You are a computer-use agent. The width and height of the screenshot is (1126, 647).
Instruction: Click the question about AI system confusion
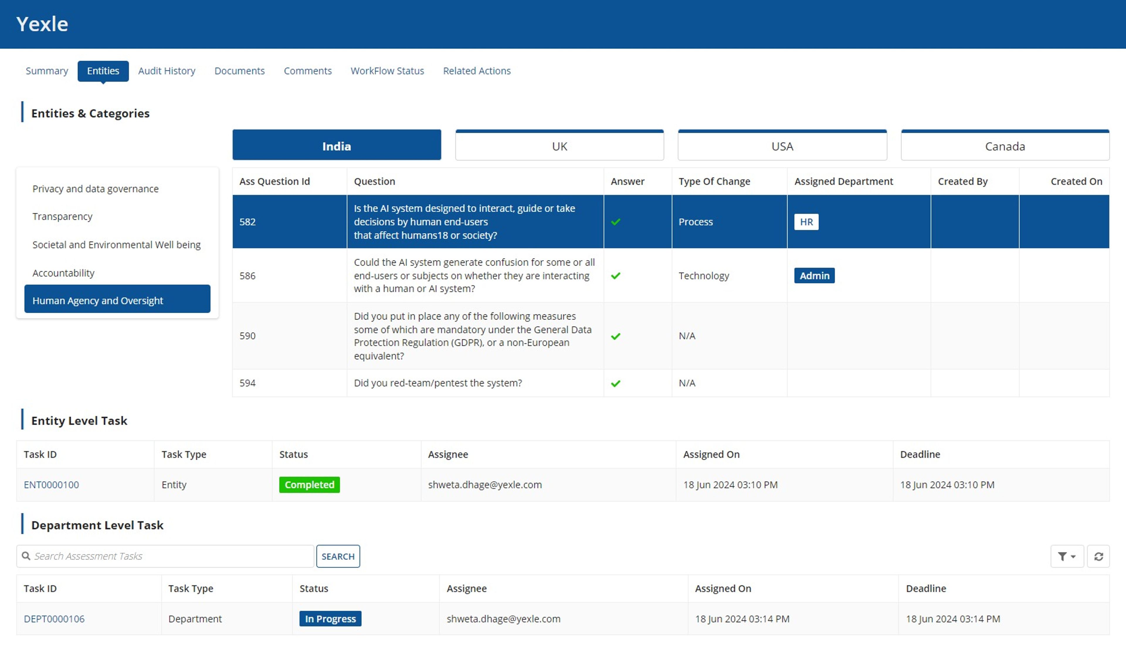474,276
